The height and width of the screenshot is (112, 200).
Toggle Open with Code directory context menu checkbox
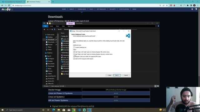pyautogui.click(x=74, y=54)
